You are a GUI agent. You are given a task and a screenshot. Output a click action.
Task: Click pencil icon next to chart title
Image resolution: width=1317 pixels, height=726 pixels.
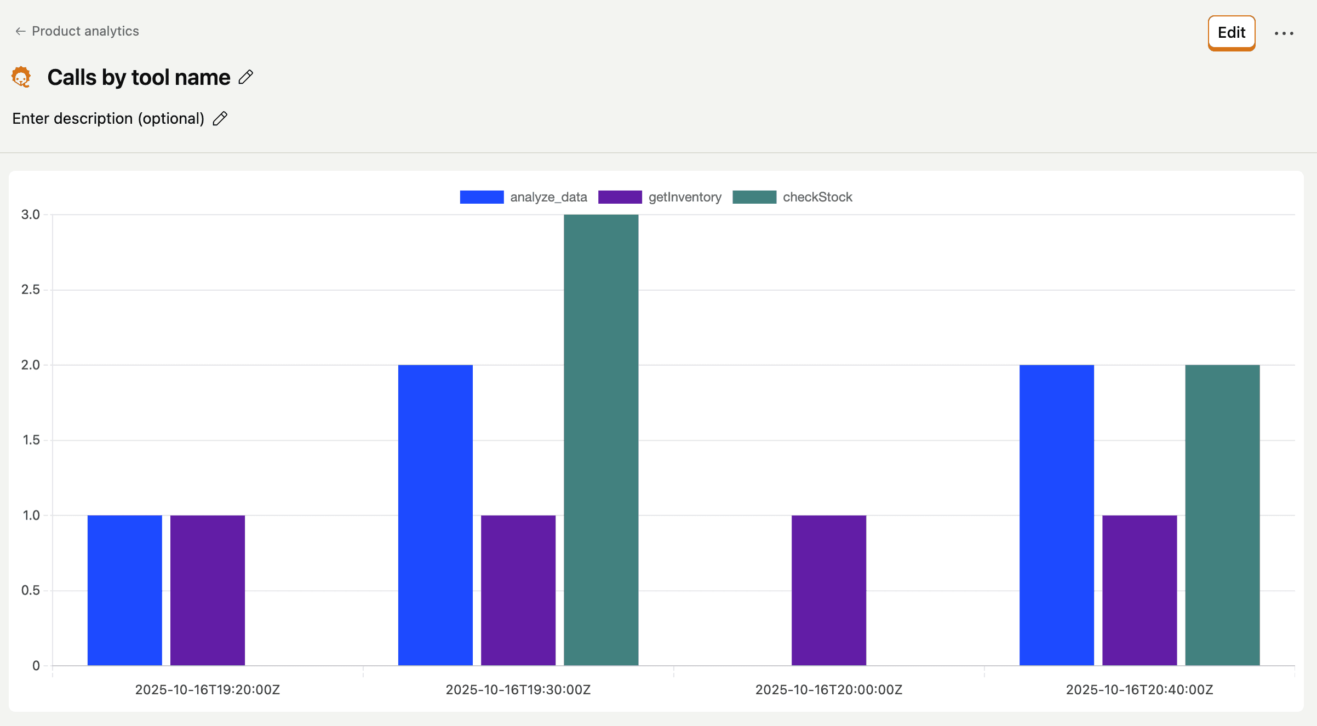(246, 77)
